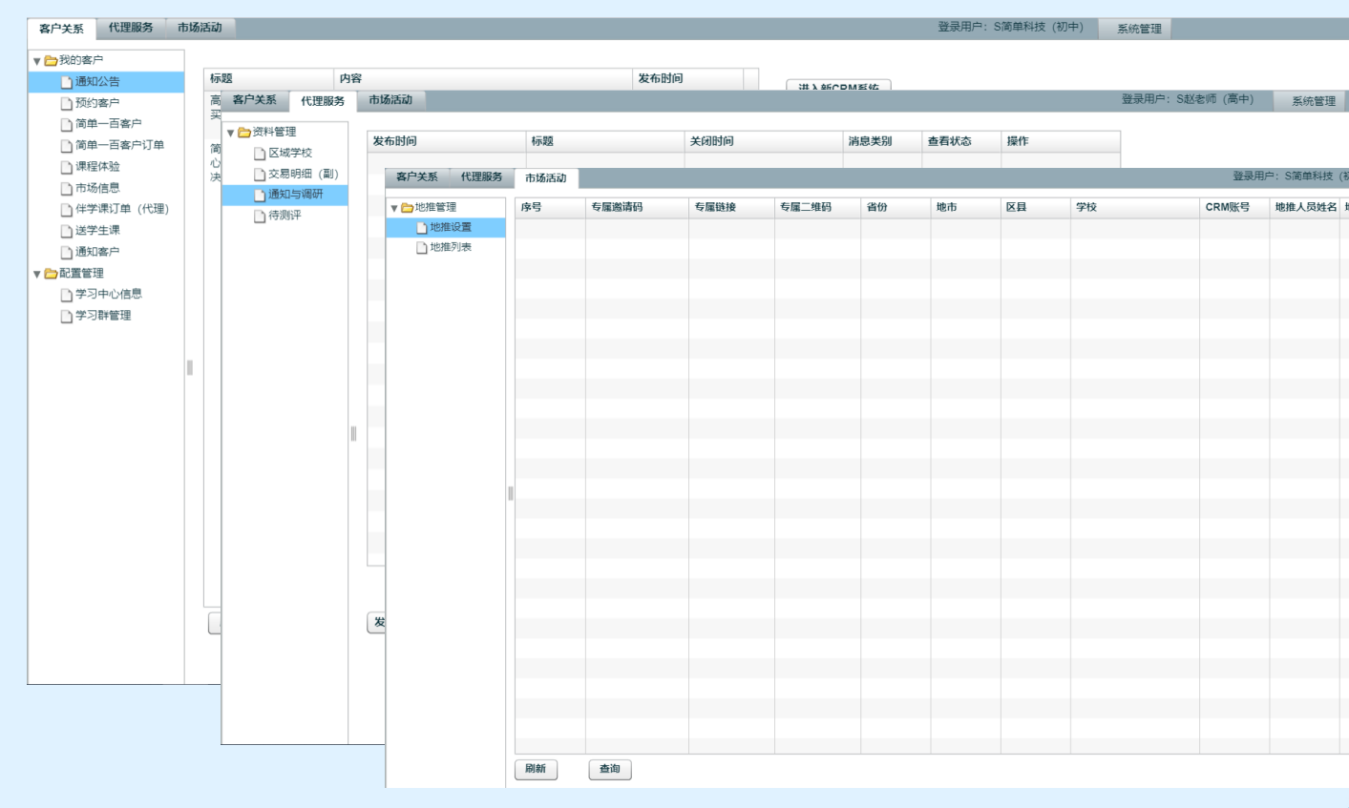1349x808 pixels.
Task: Click the 学习群管理 document icon
Action: tap(67, 316)
